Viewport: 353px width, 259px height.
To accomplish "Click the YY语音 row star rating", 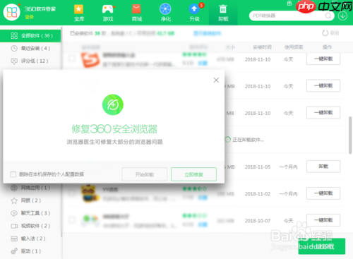I will 195,188.
